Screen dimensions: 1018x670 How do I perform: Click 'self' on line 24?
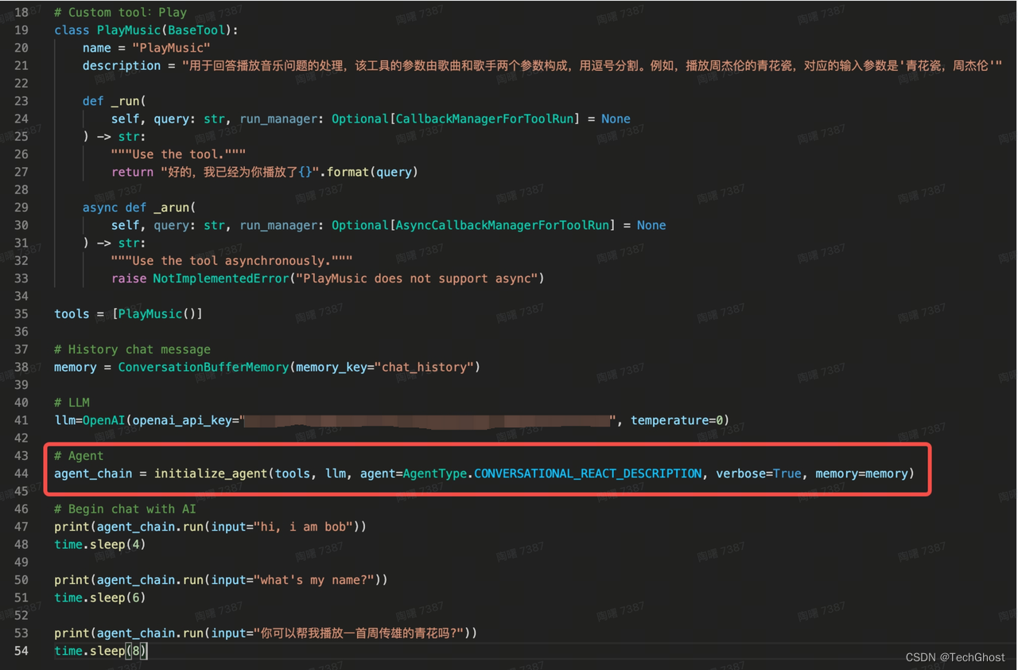coord(125,119)
